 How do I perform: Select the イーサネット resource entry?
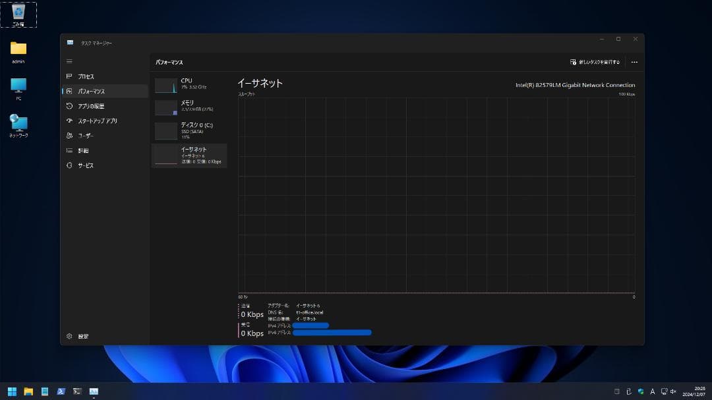[x=189, y=156]
